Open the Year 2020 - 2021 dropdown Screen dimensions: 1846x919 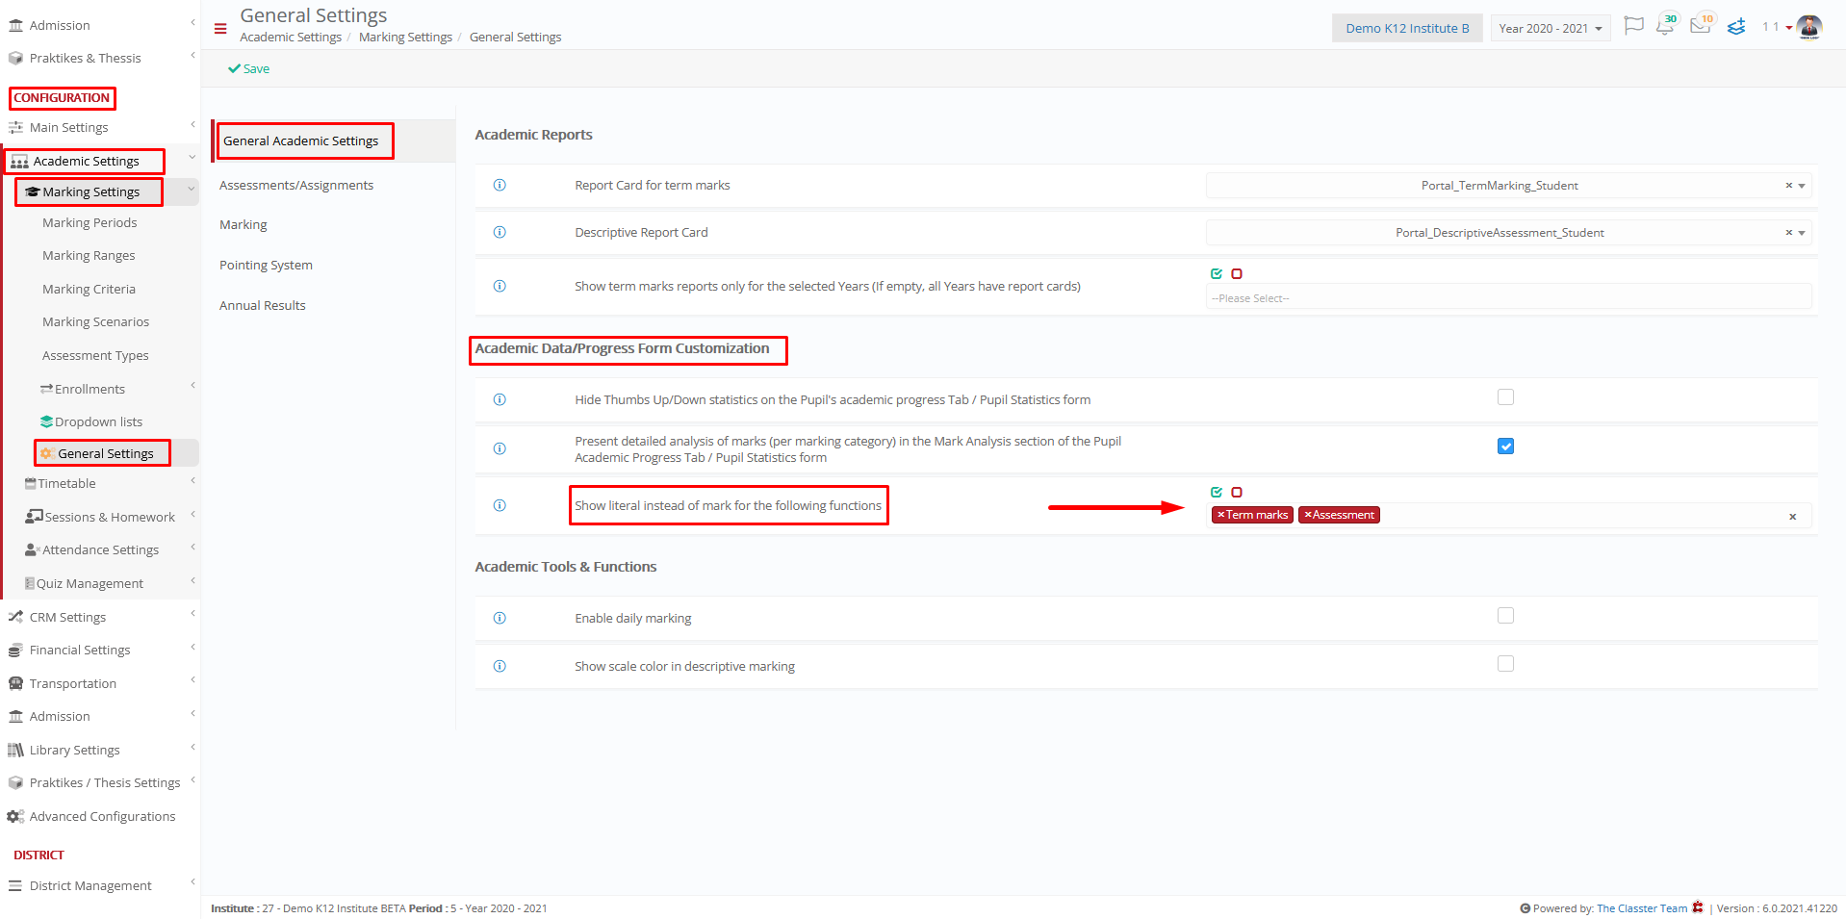tap(1551, 28)
